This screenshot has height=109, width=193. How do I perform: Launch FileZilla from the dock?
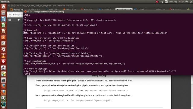pyautogui.click(x=3, y=62)
